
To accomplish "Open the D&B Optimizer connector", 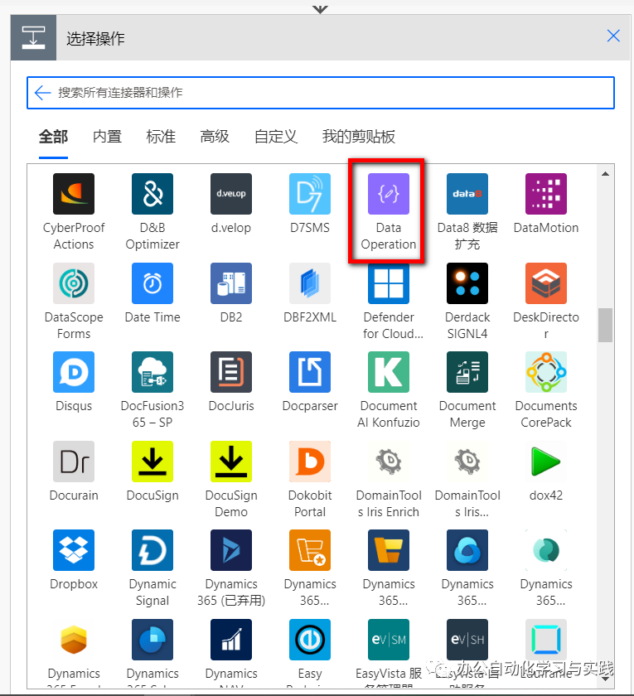I will 152,194.
